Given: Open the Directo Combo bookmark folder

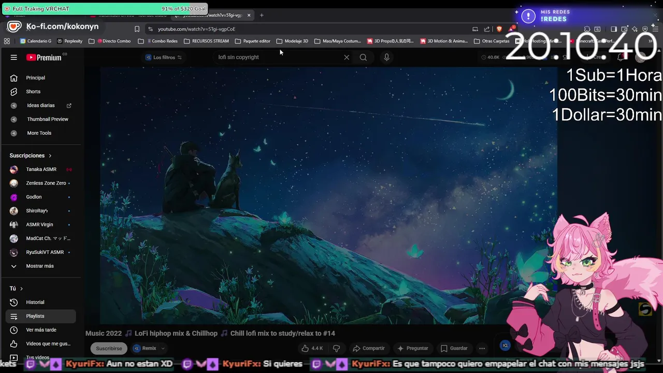Looking at the screenshot, I should 109,41.
